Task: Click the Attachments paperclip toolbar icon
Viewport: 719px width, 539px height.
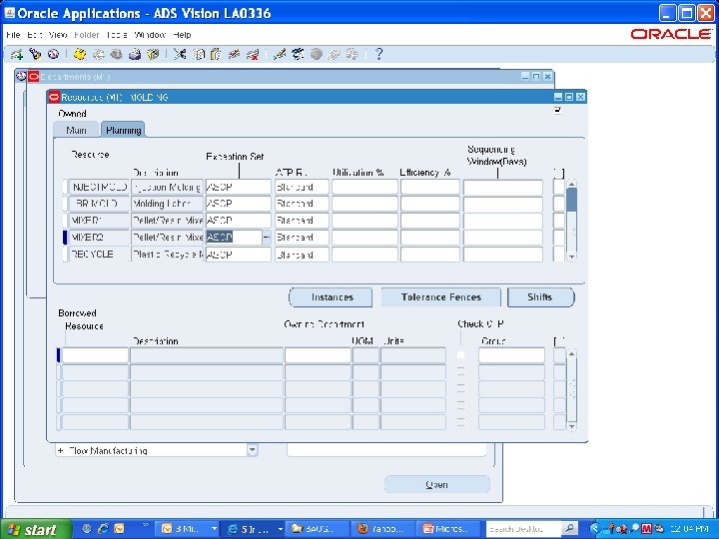Action: point(334,55)
